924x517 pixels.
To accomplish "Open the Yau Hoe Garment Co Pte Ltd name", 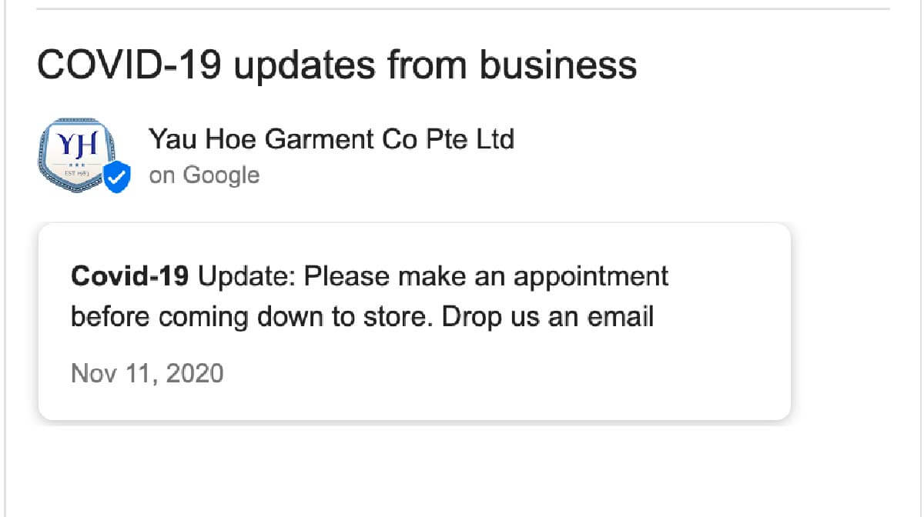I will click(331, 140).
